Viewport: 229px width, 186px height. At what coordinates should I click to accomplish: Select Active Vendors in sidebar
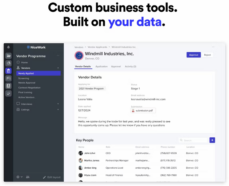tap(27, 97)
